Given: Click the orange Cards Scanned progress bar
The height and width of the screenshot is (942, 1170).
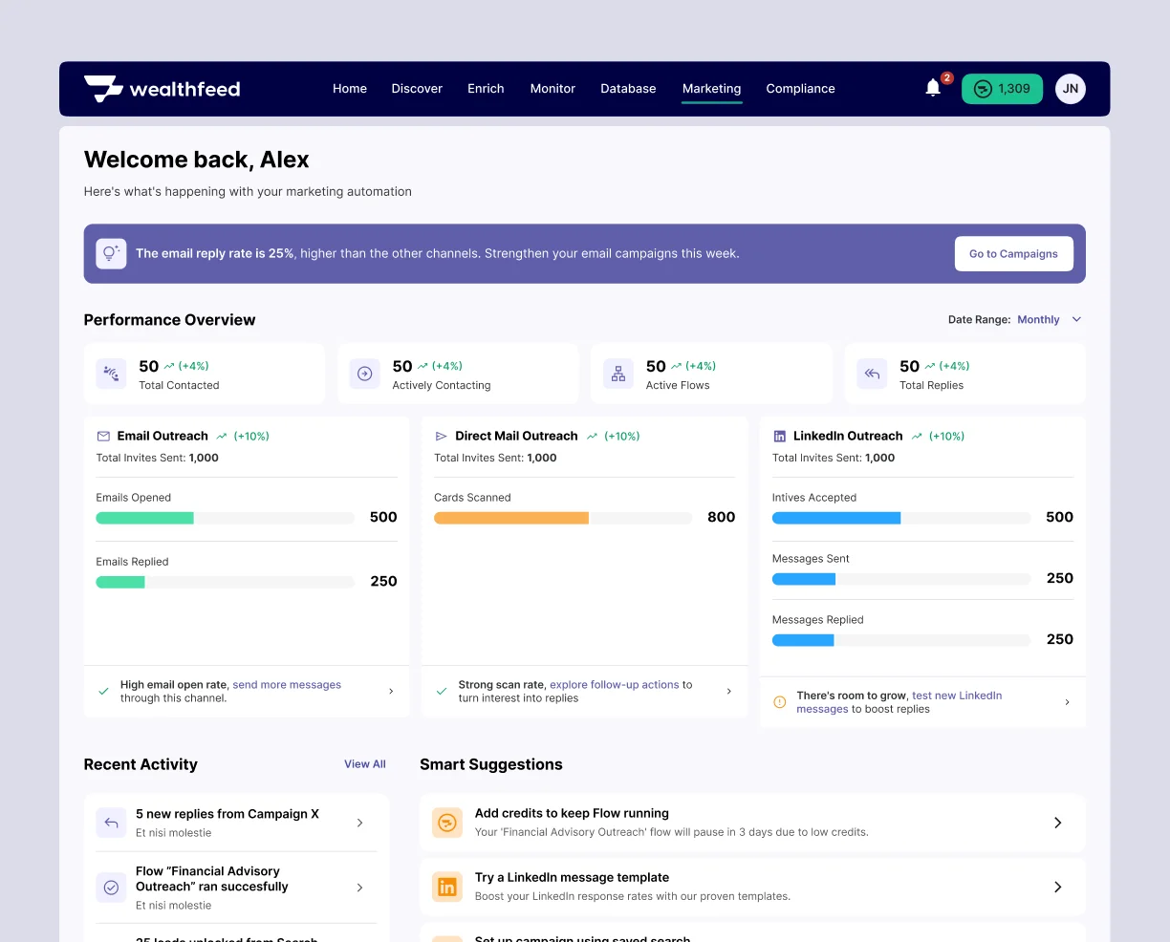Looking at the screenshot, I should tap(511, 518).
